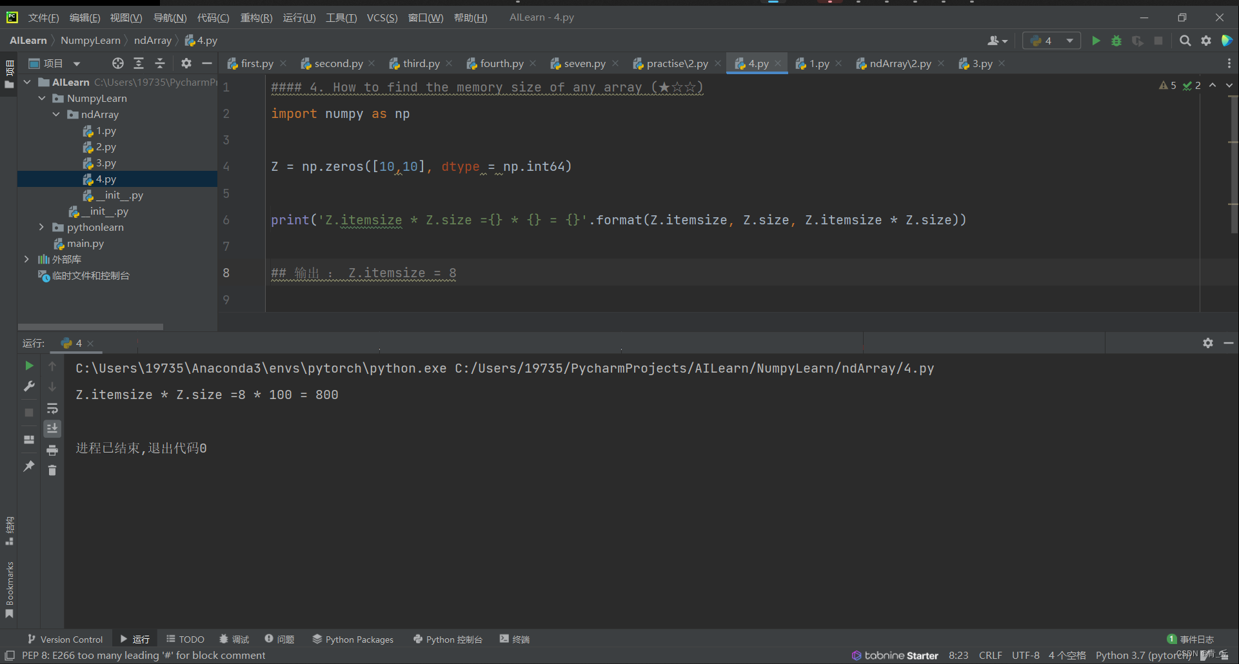Hide the project tool window
Viewport: 1239px width, 664px height.
coord(207,63)
